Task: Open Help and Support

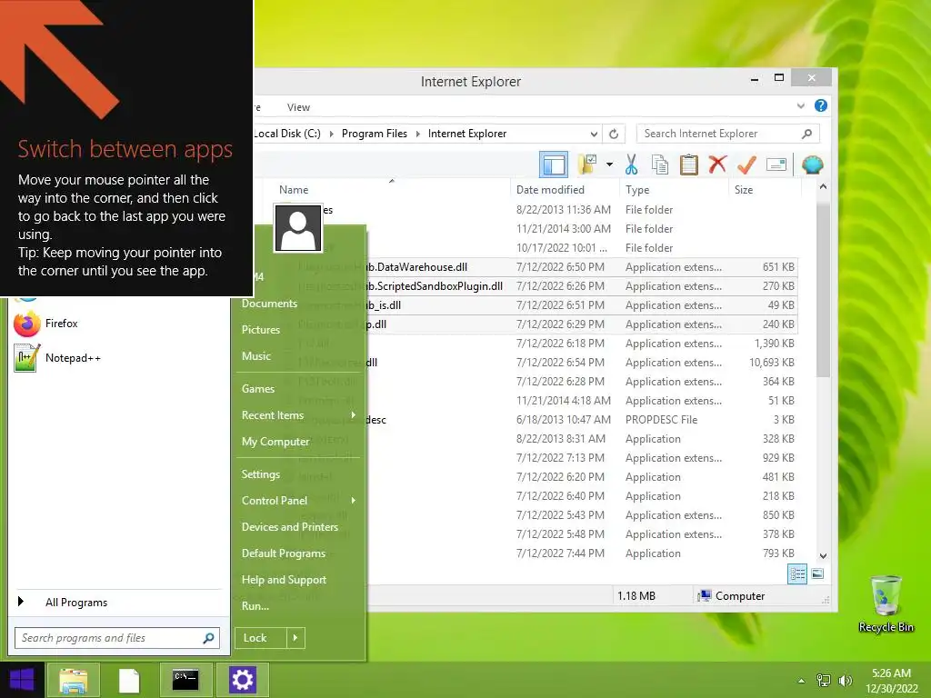Action: [284, 580]
